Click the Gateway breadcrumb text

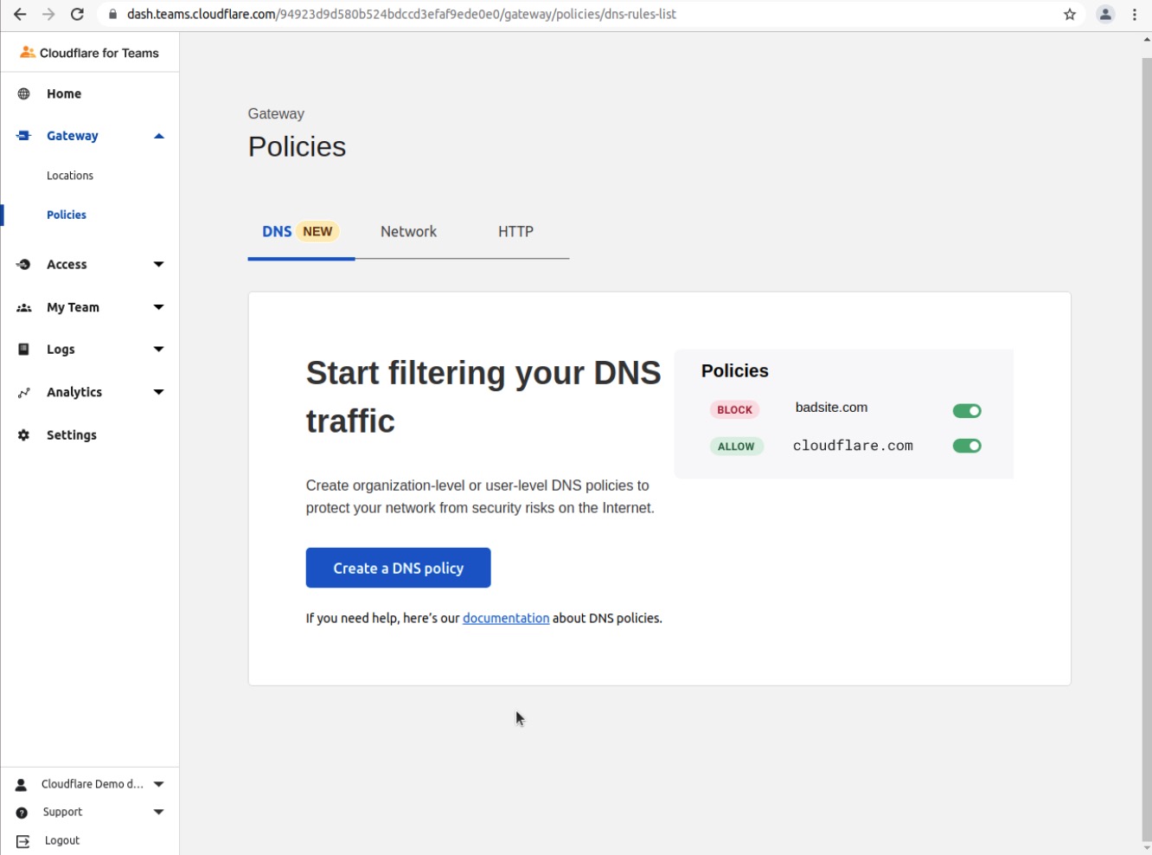point(276,113)
